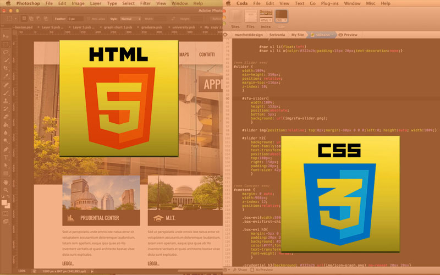Click the background color swatch

[8, 206]
